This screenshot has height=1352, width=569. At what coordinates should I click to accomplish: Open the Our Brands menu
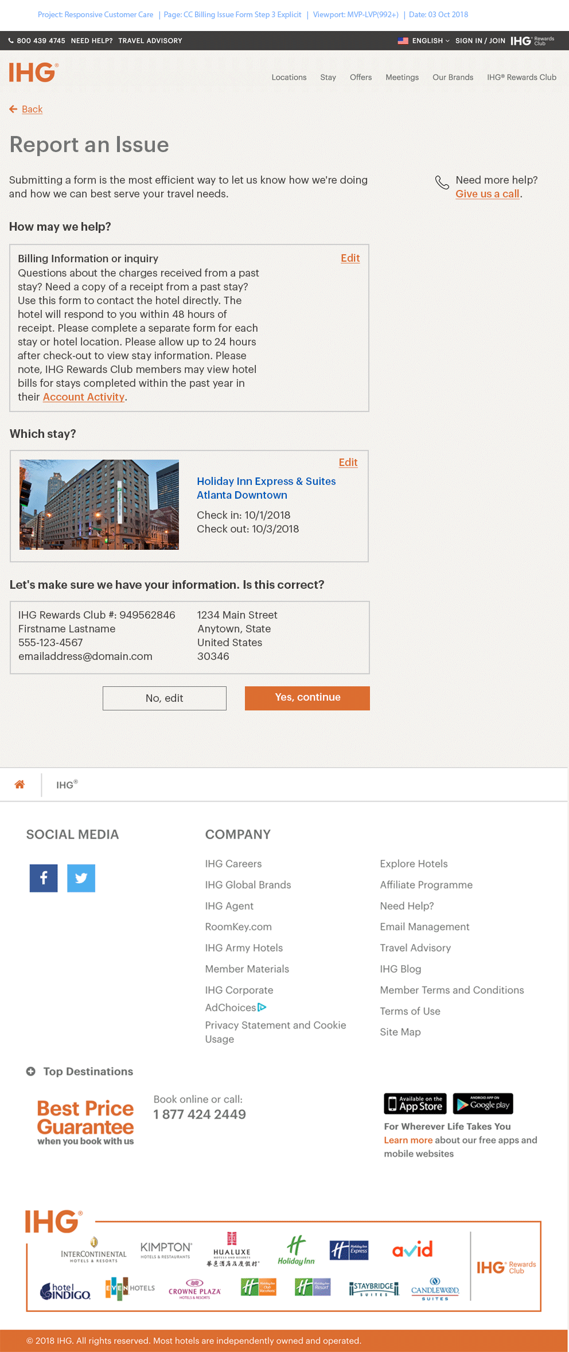point(453,77)
